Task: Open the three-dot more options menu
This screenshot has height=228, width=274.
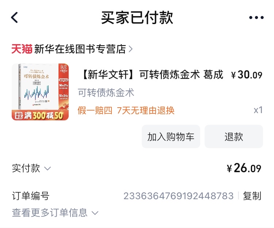Action: tap(256, 18)
